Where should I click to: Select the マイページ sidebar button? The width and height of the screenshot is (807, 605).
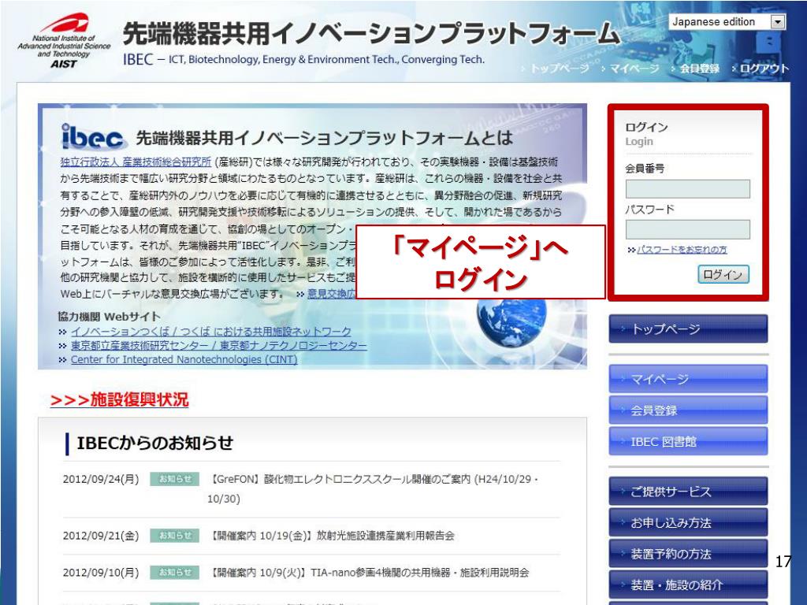click(688, 379)
